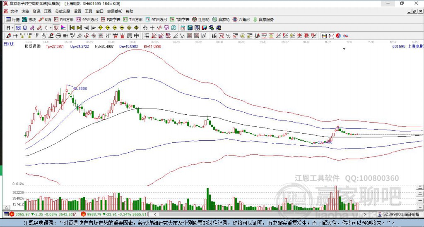424x227 pixels.
Task: Click the triangle button at volume panel left
Action: coord(7,207)
